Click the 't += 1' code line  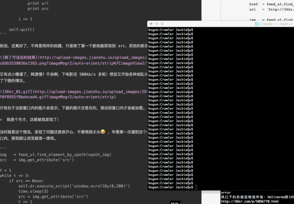[25, 202]
